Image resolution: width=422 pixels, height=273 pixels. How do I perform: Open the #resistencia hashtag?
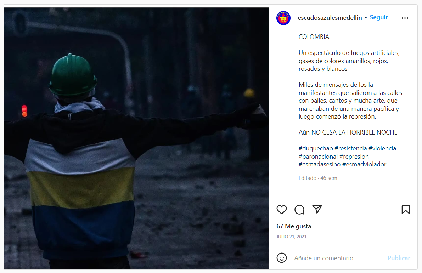tap(351, 148)
